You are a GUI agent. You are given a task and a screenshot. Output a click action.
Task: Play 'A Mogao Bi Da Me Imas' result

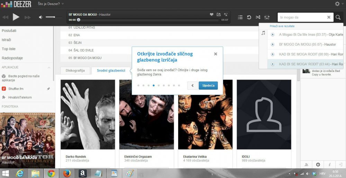point(273,35)
